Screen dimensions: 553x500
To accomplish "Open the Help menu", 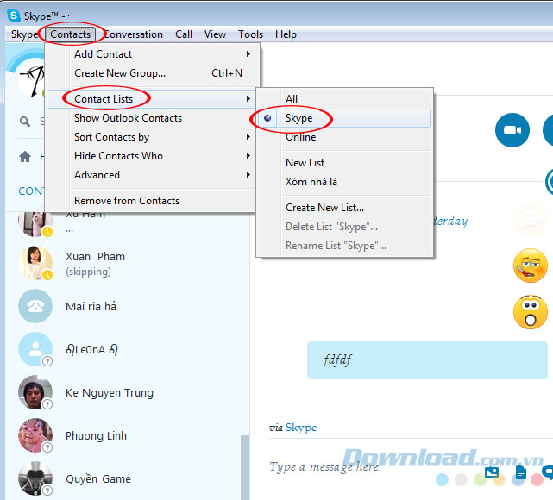I will point(286,34).
